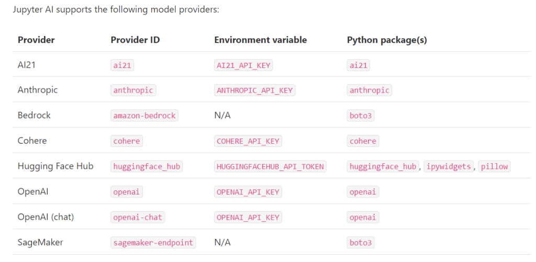This screenshot has height=262, width=536.
Task: Click the "ipywidgets" package name
Action: coord(449,167)
